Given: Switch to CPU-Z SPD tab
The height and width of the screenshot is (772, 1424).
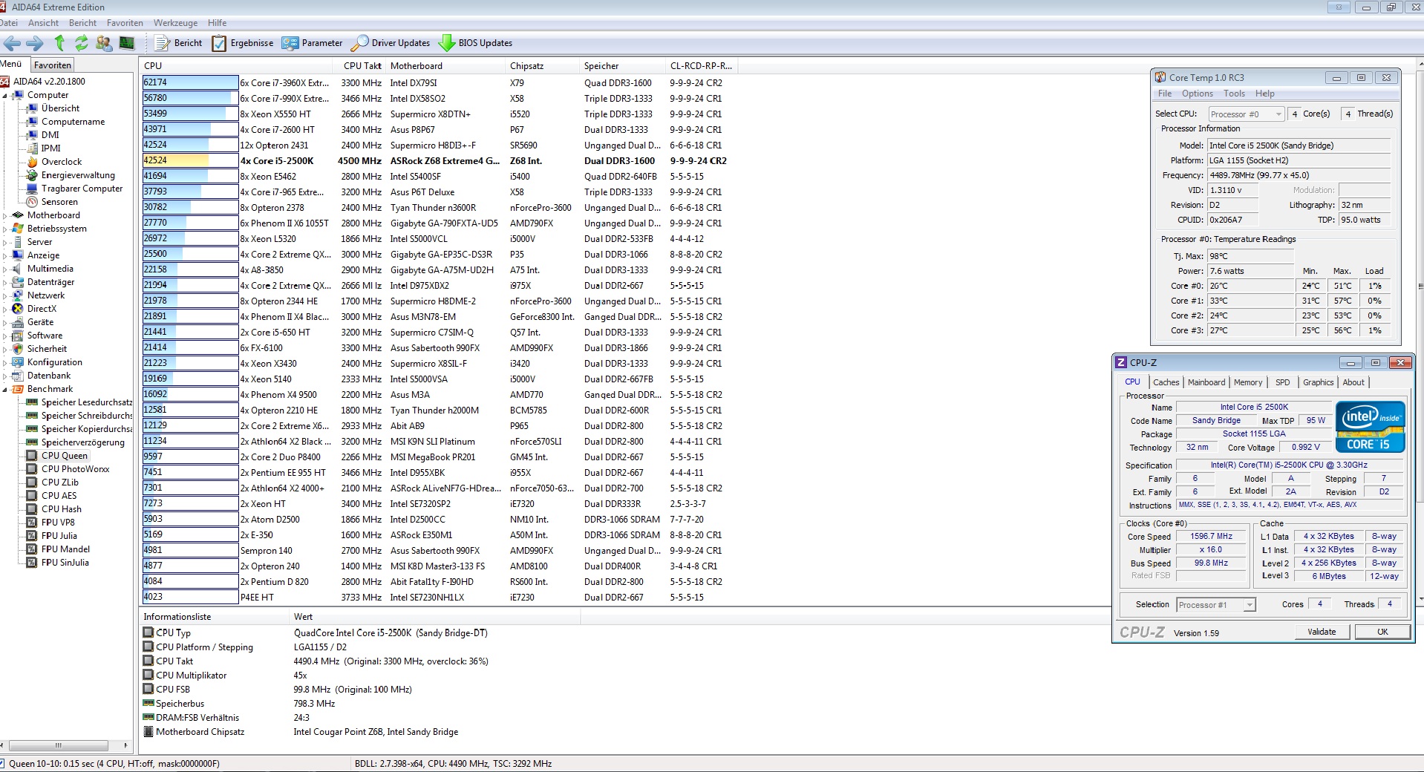Looking at the screenshot, I should point(1282,382).
